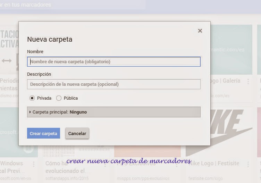This screenshot has height=183, width=261.
Task: Click the Nombre de nueva carpeta field
Action: (x=114, y=61)
